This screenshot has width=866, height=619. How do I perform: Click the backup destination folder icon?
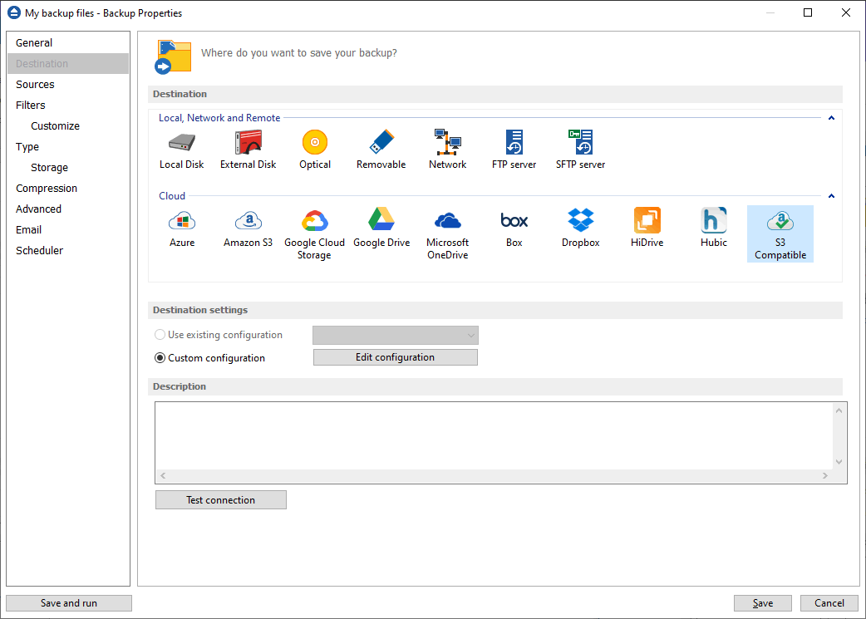click(173, 56)
